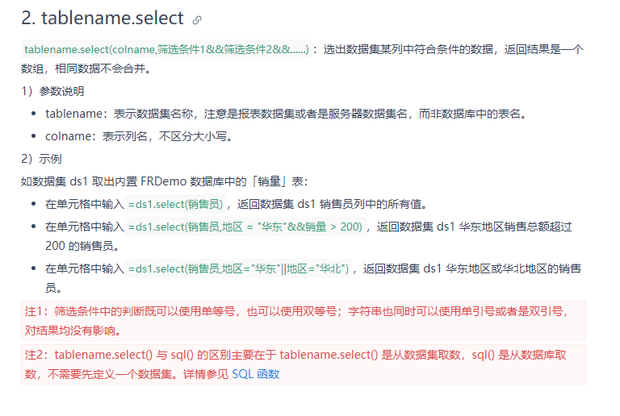Click the code snippet with 地区="华北"
The height and width of the screenshot is (416, 620).
pos(238,268)
